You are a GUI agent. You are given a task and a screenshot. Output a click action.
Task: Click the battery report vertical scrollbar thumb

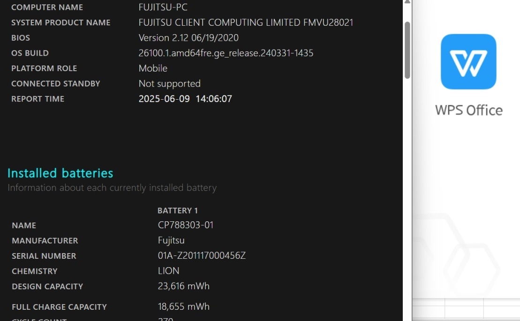[407, 50]
